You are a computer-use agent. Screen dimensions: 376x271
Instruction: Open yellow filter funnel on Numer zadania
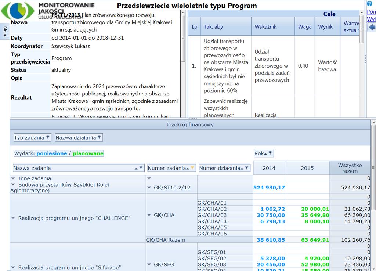tap(192, 168)
